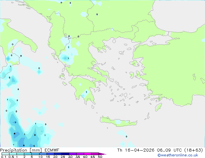Click the "0.1" legend scale label
This screenshot has height=158, width=205.
pyautogui.click(x=4, y=157)
